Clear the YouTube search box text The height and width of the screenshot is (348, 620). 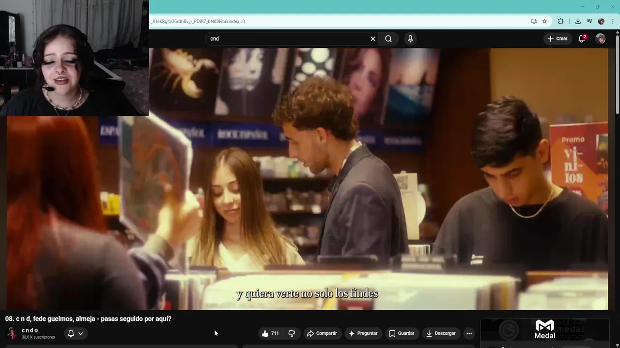[x=372, y=39]
